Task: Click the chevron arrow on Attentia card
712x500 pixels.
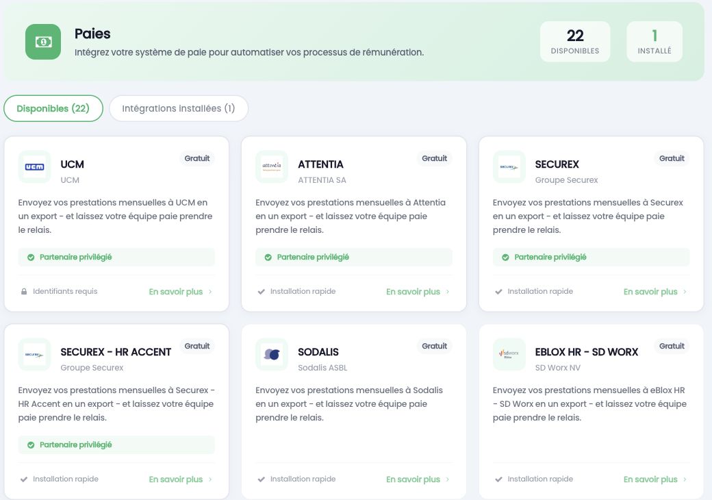Action: (x=448, y=292)
